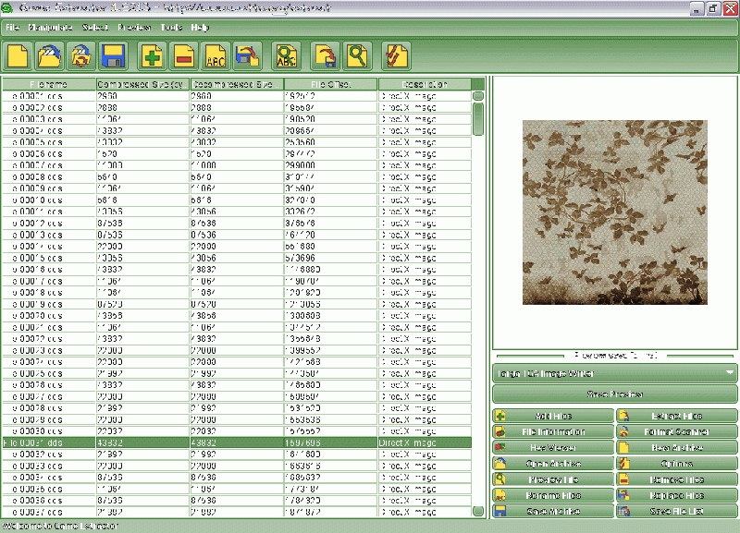740x533 pixels.
Task: Open the Manipulate menu
Action: 50,28
